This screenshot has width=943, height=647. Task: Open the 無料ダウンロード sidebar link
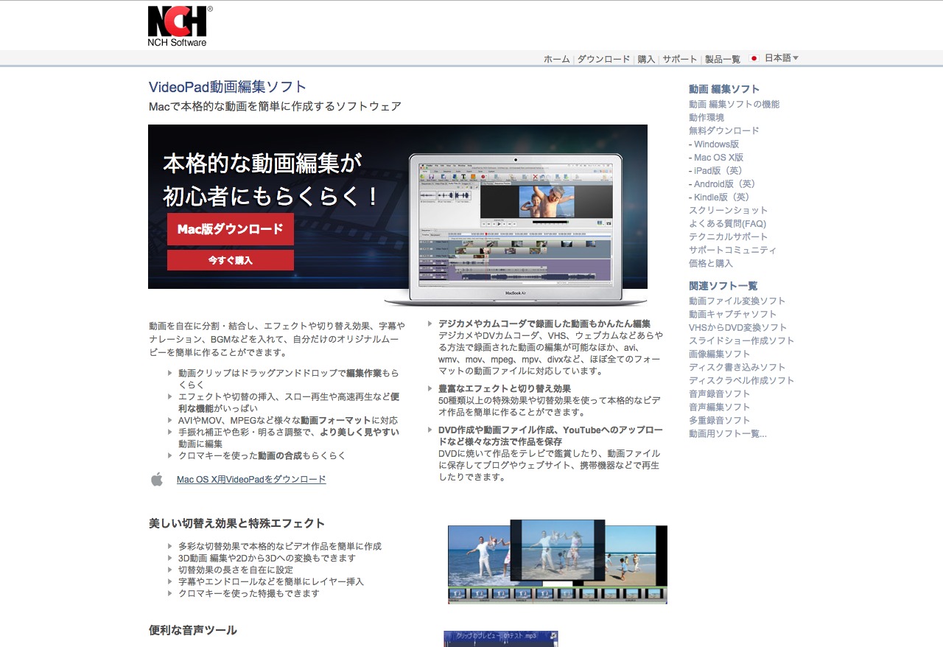tap(723, 131)
